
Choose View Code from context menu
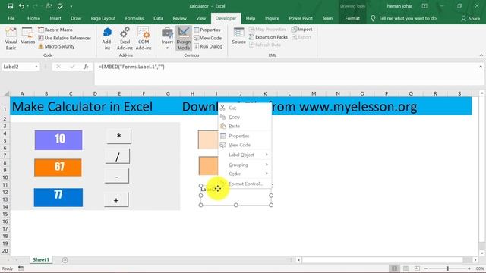pyautogui.click(x=245, y=145)
